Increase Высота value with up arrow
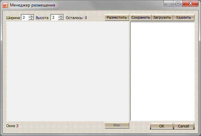 coord(61,16)
